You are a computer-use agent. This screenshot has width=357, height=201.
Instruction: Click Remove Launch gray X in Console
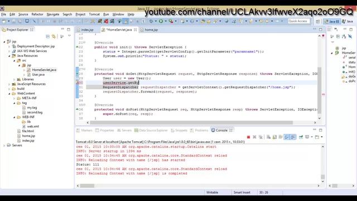tap(254, 137)
